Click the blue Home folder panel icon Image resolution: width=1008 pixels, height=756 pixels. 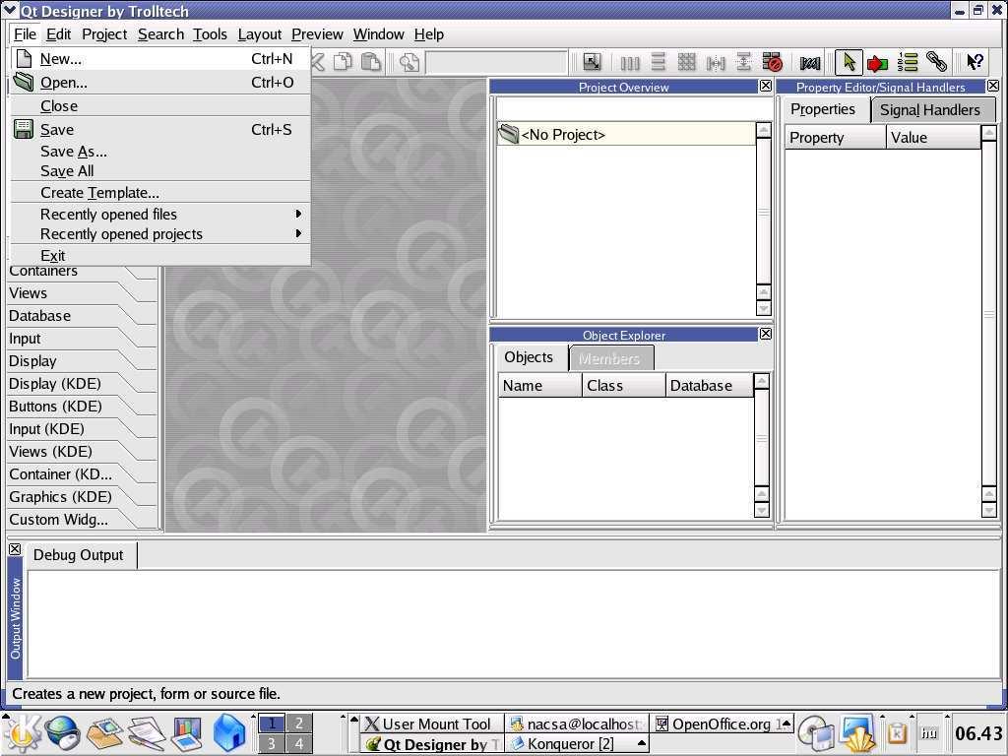[229, 732]
